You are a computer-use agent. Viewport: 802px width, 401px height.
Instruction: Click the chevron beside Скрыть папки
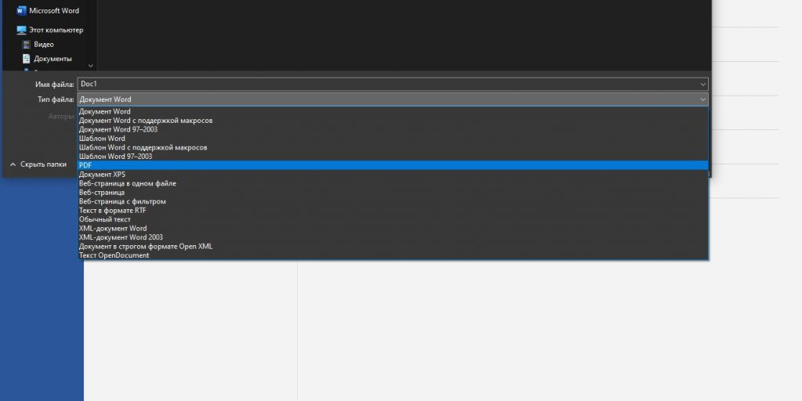click(x=13, y=164)
